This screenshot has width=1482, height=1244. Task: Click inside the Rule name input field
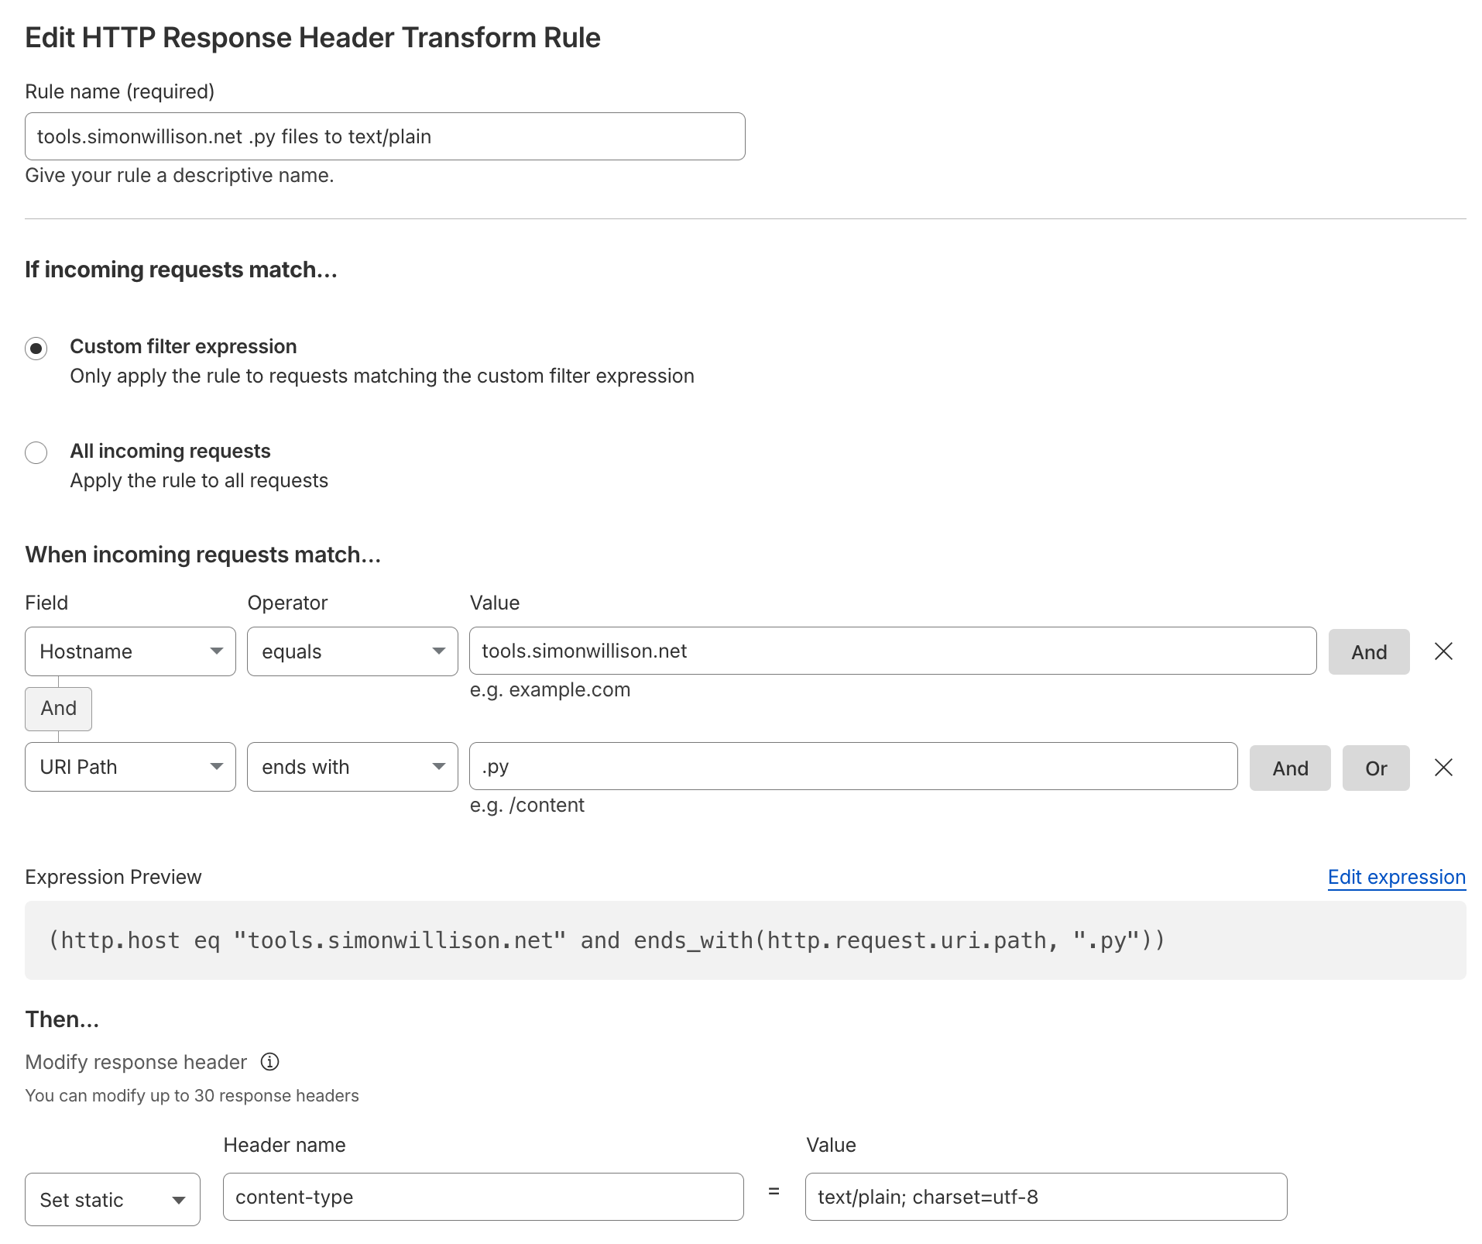pos(385,136)
